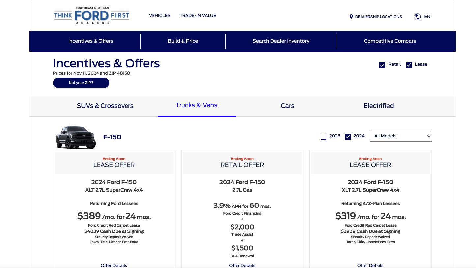Click the ZIP 48150 price date line

[92, 73]
